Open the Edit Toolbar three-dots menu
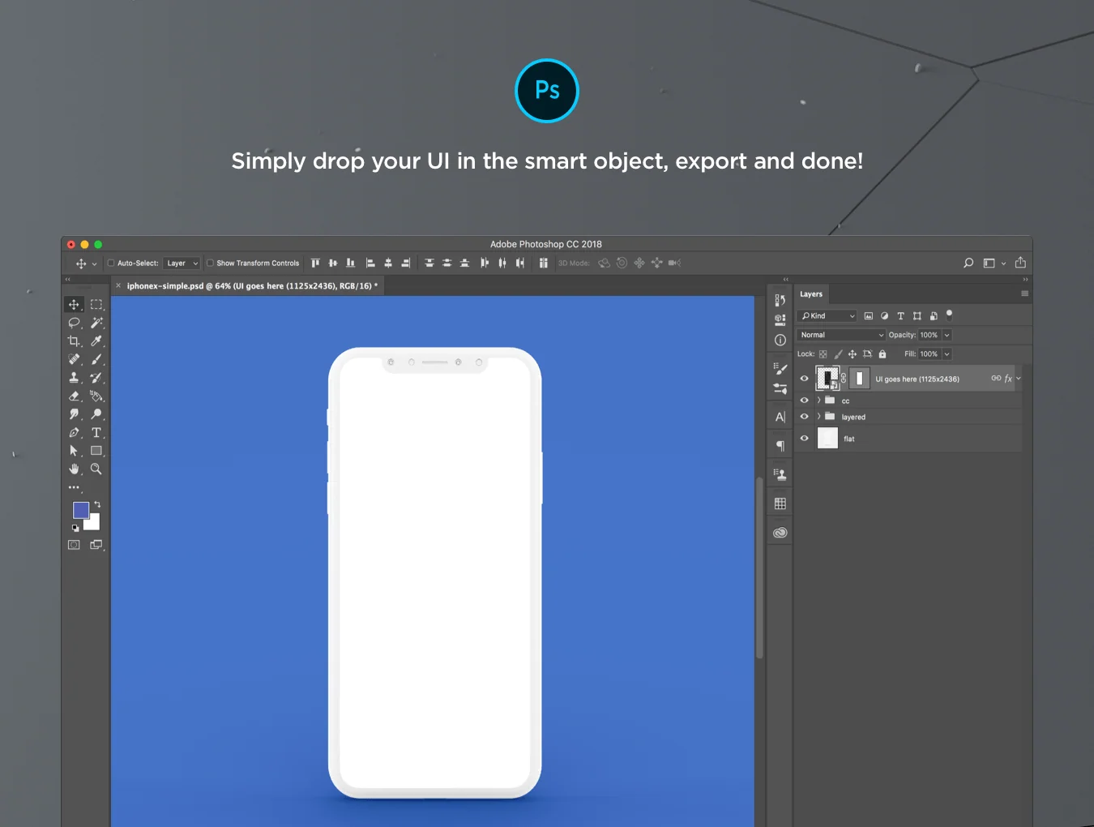The image size is (1094, 827). pyautogui.click(x=74, y=487)
